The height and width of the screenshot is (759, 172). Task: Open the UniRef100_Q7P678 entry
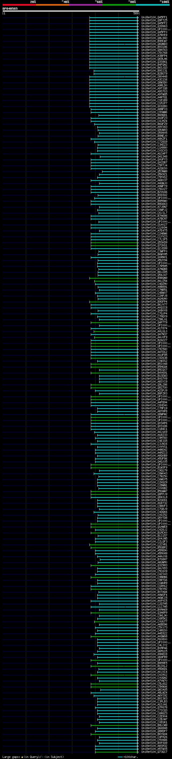154,707
